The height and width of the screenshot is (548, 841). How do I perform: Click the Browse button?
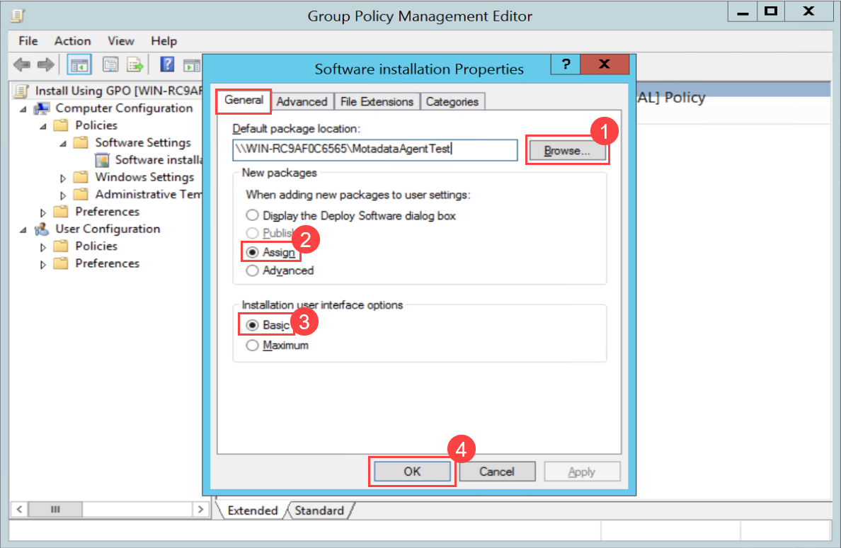click(x=566, y=151)
